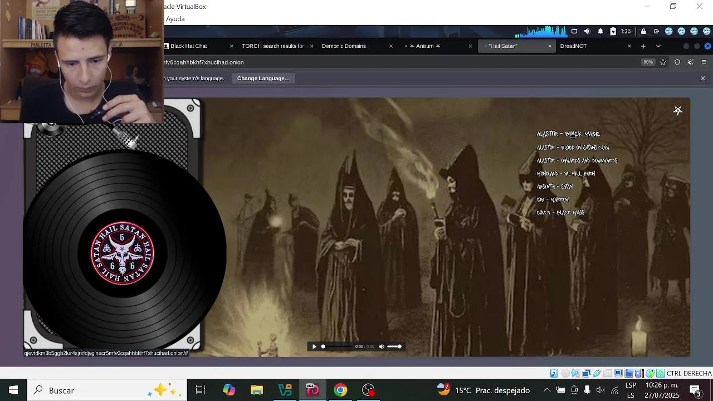Screen dimensions: 713x401
Task: Open the 80% zoom level indicator
Action: pyautogui.click(x=648, y=62)
